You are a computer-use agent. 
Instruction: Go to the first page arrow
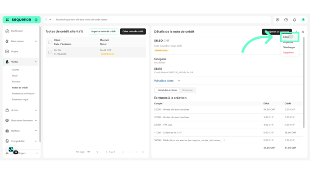tap(123, 152)
